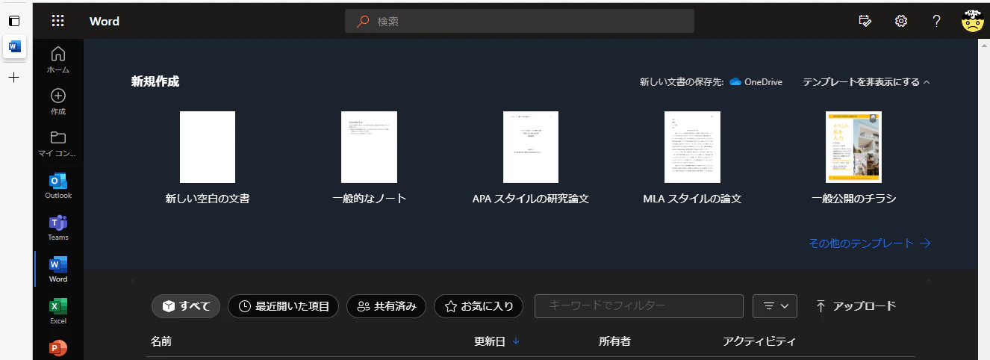Click the page vertical scrollbar
This screenshot has width=990, height=360.
tap(984, 199)
